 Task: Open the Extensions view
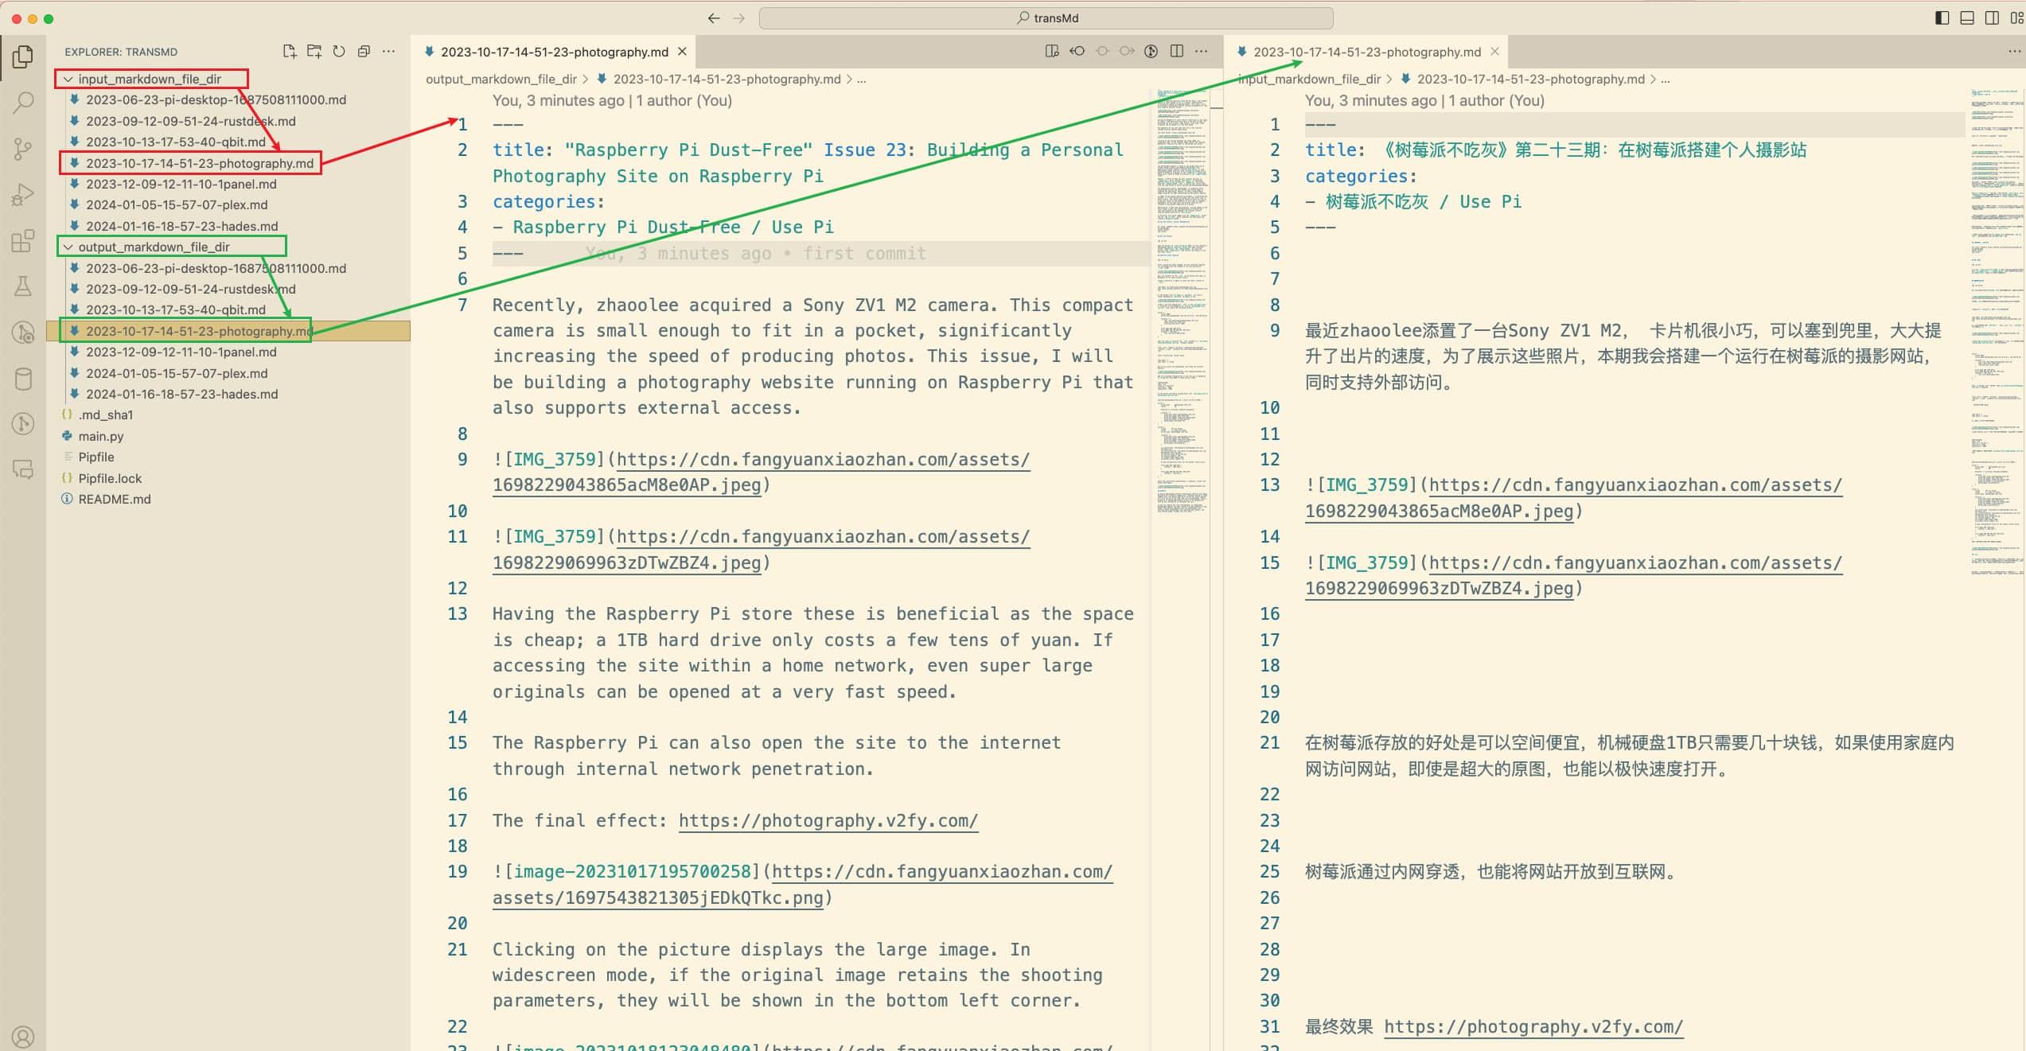pos(23,240)
